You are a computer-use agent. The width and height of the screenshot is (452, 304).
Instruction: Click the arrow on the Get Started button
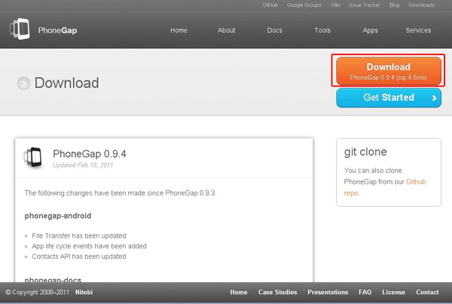(x=434, y=98)
